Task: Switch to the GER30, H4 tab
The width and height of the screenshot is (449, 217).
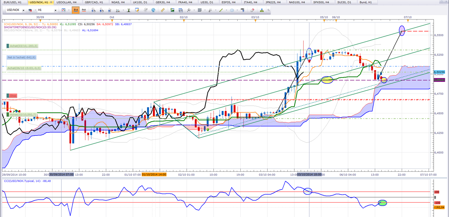Action: [x=164, y=2]
